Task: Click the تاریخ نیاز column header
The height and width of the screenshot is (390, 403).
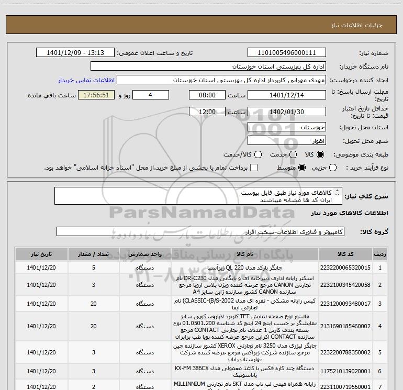Action: coord(41,254)
